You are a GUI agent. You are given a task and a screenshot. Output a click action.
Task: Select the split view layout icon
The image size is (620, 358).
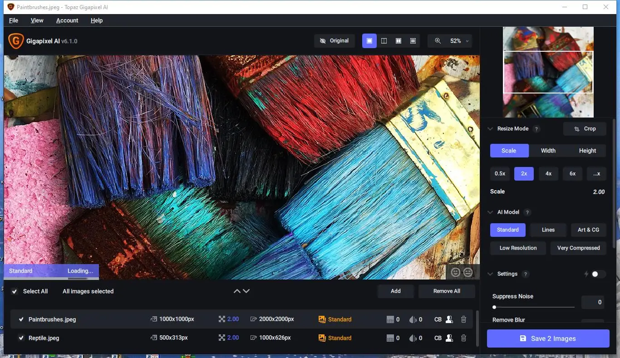(x=384, y=41)
